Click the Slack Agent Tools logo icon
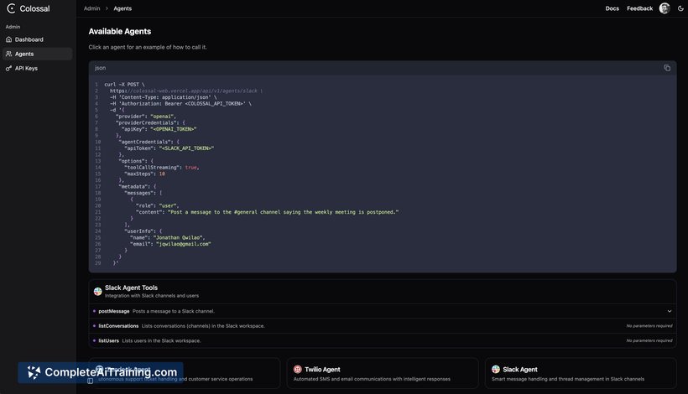The width and height of the screenshot is (688, 394). (x=98, y=292)
